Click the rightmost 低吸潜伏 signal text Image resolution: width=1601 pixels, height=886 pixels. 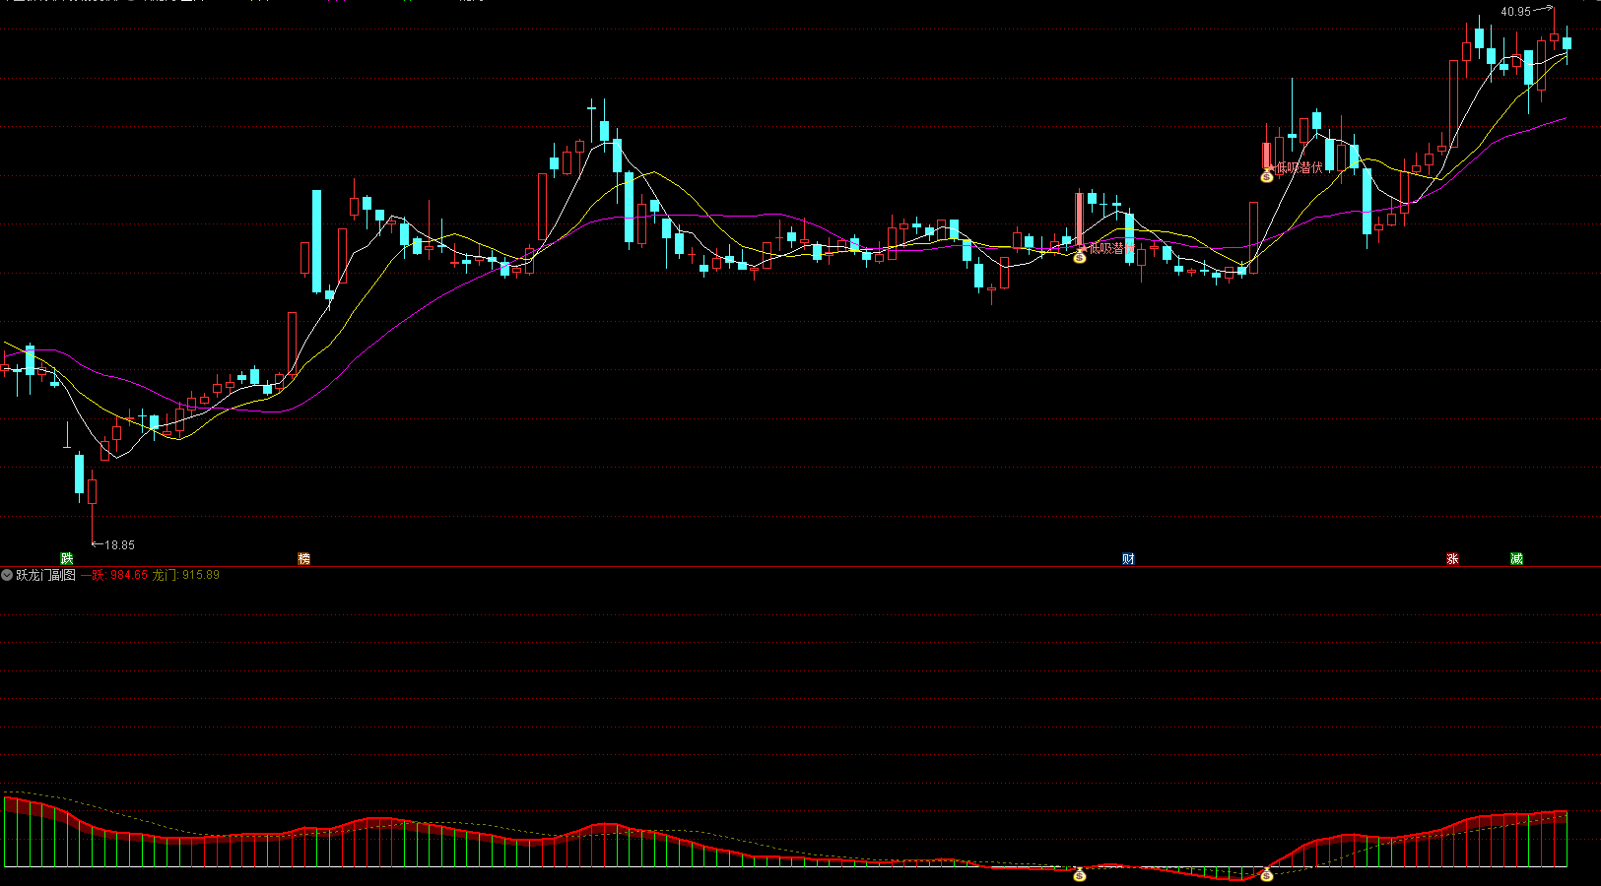[x=1300, y=168]
